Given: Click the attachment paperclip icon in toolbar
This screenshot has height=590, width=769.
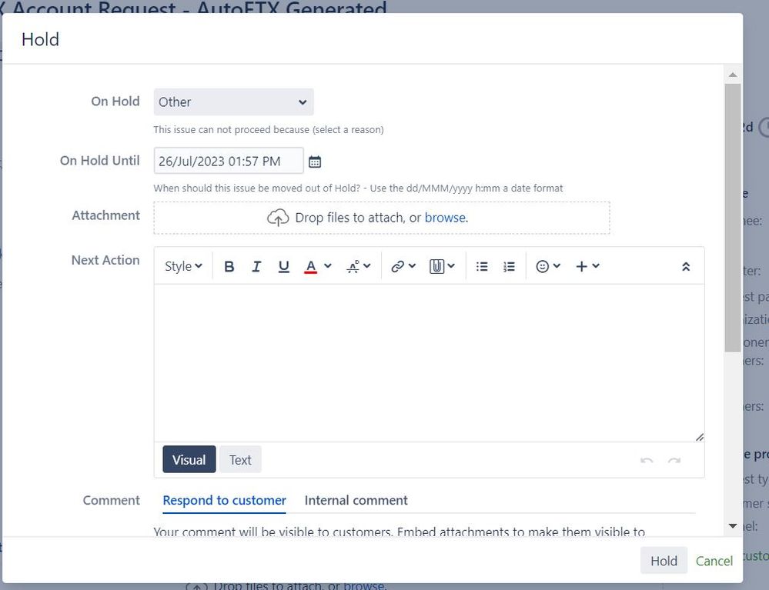Looking at the screenshot, I should click(436, 267).
